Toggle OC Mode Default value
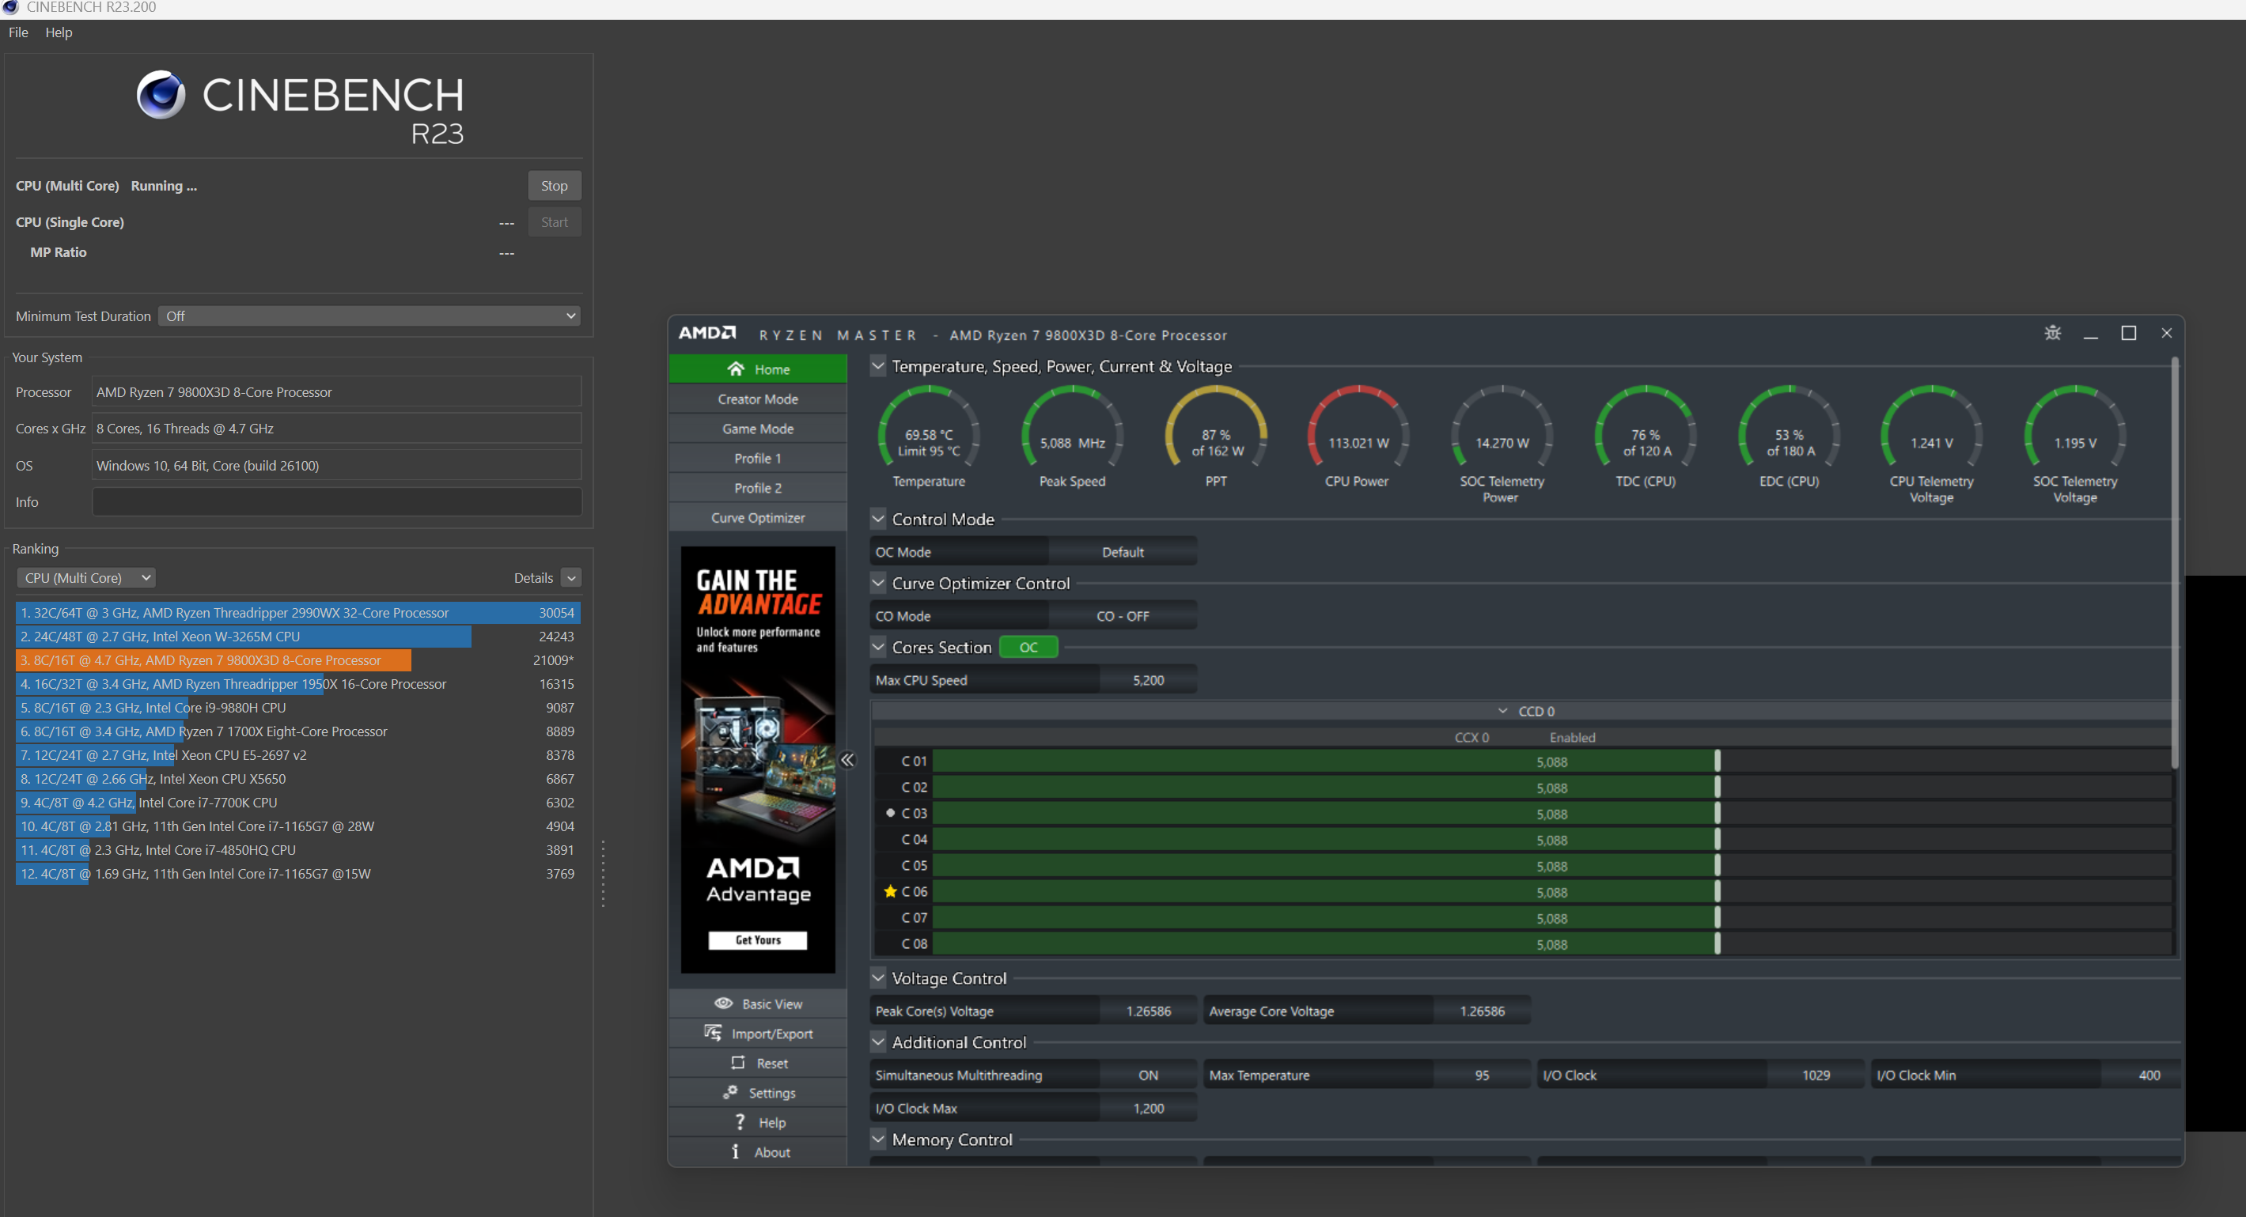Screen dimensions: 2246x1217 pos(1122,551)
